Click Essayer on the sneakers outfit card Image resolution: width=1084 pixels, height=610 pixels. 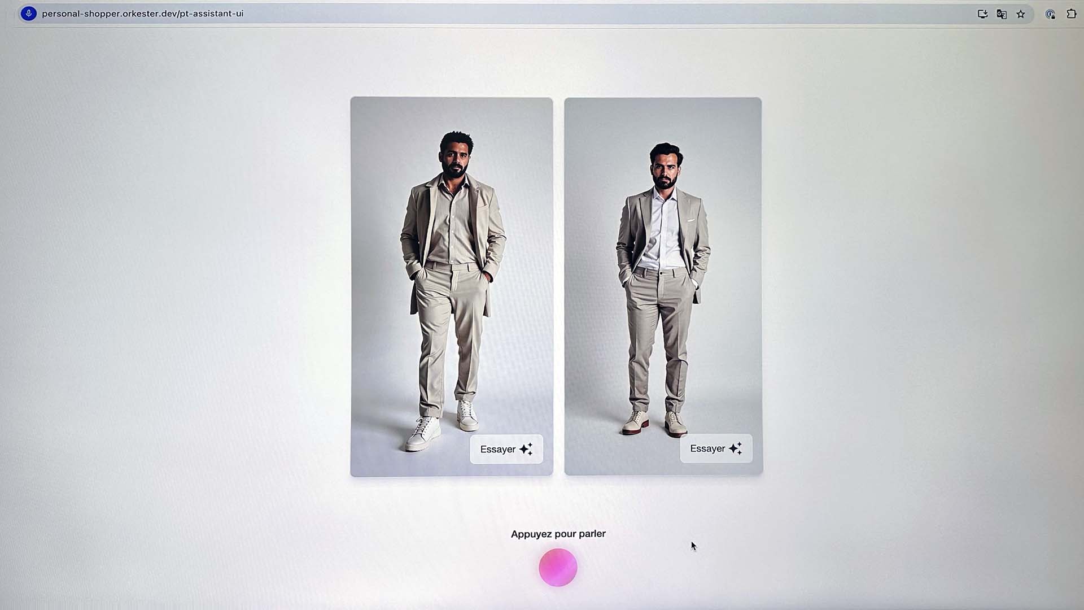pos(506,449)
